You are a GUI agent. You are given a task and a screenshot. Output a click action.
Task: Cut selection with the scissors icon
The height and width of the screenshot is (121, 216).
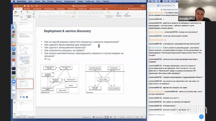tap(21, 11)
